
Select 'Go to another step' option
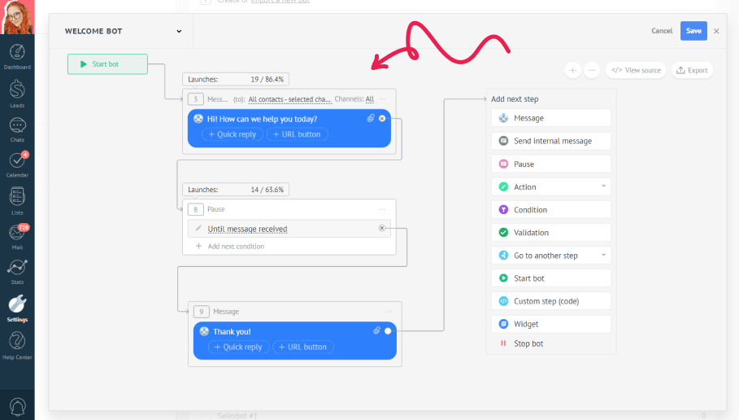[551, 256]
